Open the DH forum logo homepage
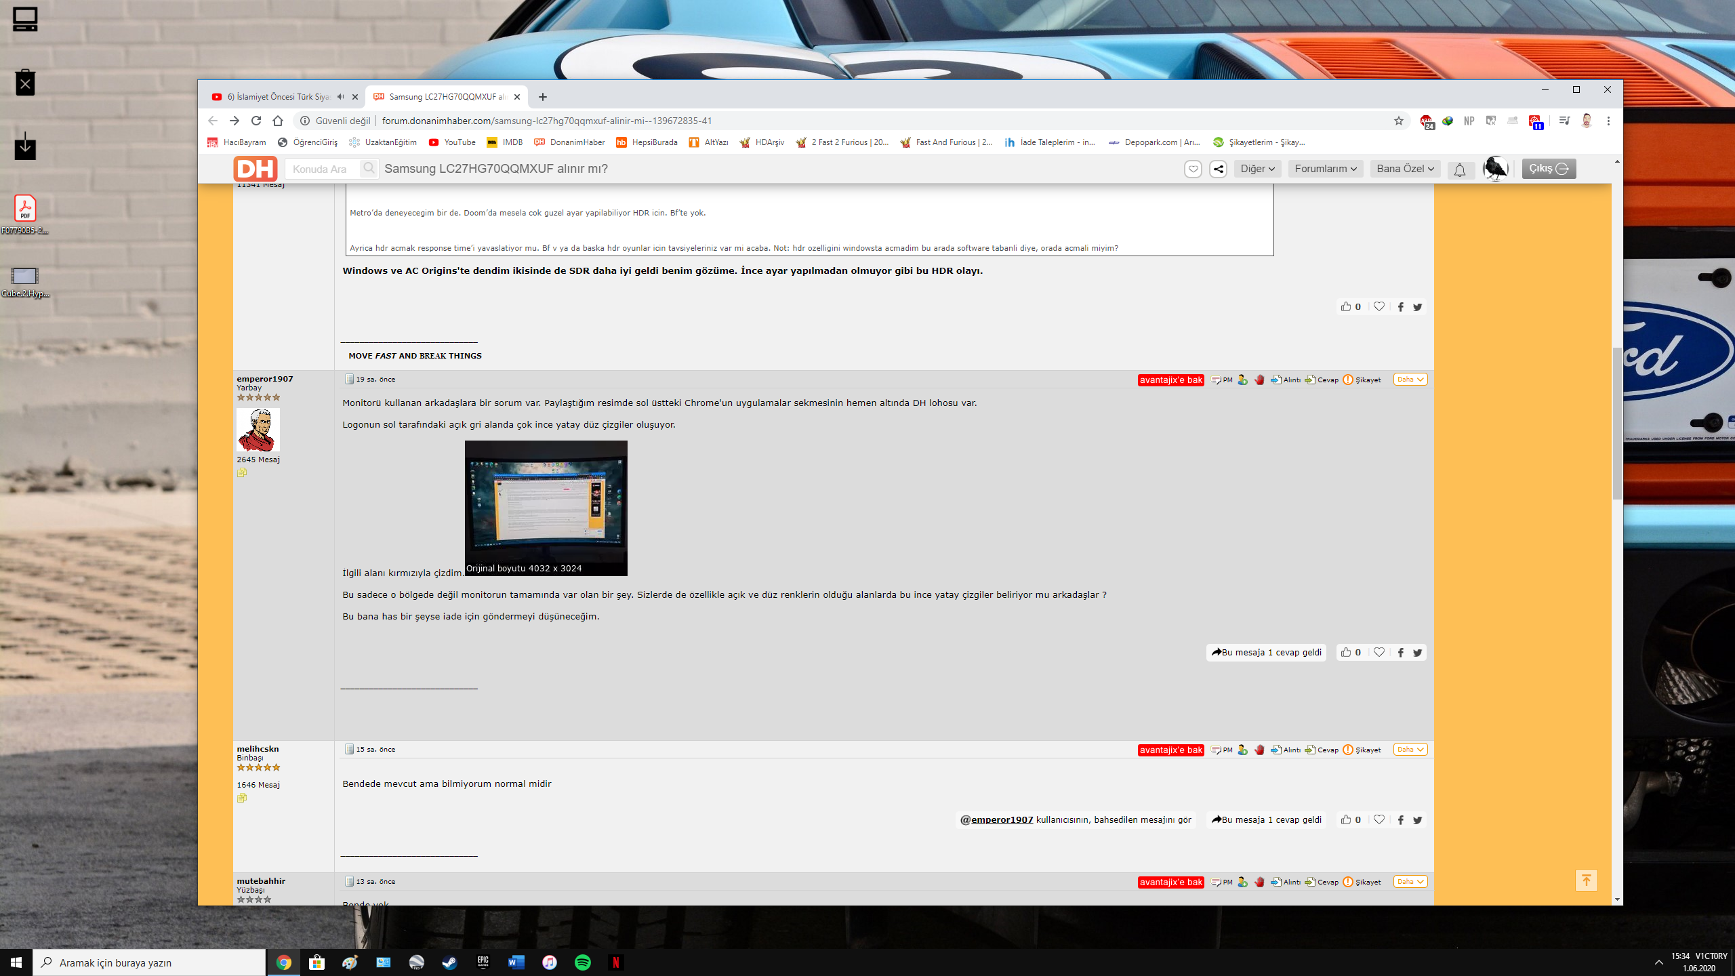The width and height of the screenshot is (1735, 976). pyautogui.click(x=256, y=168)
